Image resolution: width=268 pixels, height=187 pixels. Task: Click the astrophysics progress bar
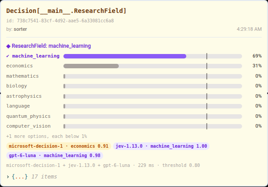tap(153, 96)
